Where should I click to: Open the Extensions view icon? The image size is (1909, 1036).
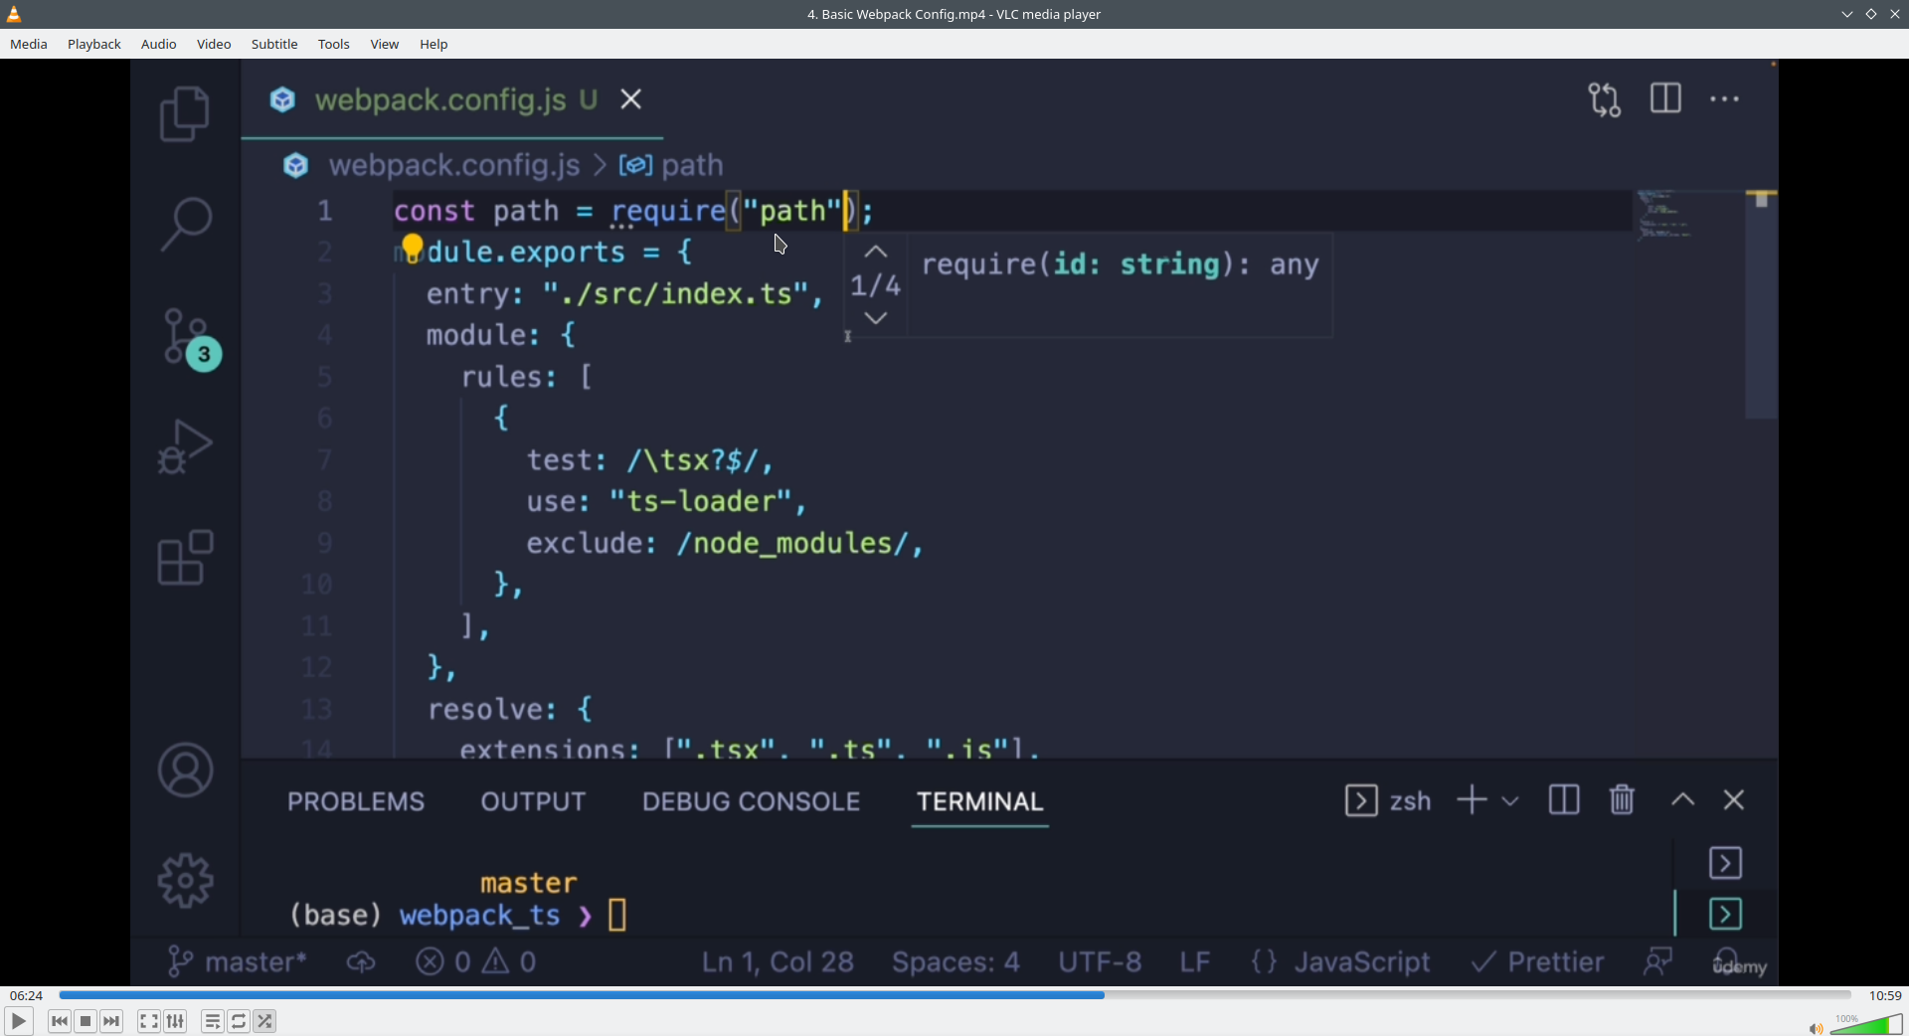click(185, 557)
